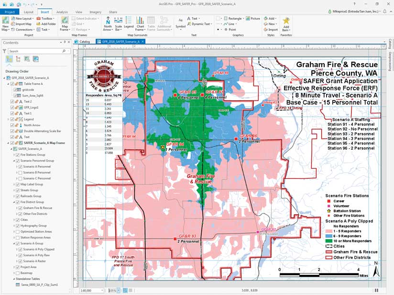Screen dimensions: 394x295
Task: Switch to the Imagery ribbon tab
Action: (95, 12)
